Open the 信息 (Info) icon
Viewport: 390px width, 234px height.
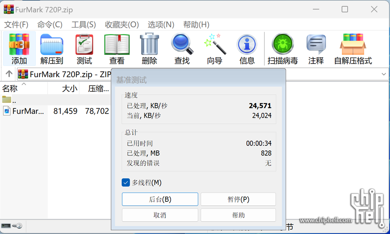pos(247,44)
